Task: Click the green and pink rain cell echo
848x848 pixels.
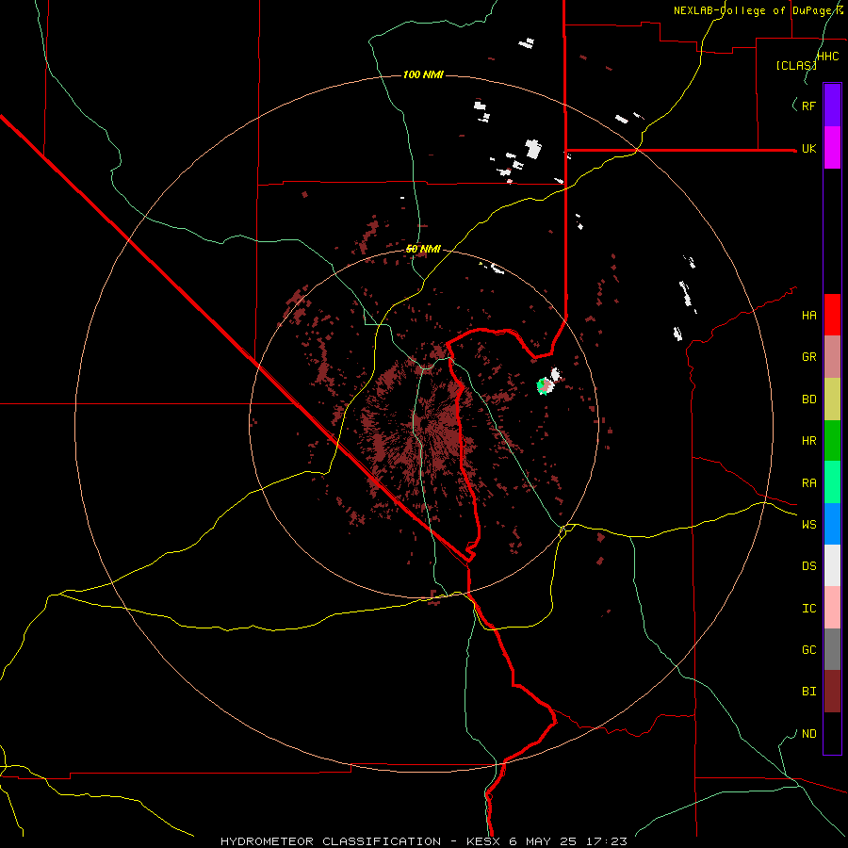Action: tap(546, 386)
